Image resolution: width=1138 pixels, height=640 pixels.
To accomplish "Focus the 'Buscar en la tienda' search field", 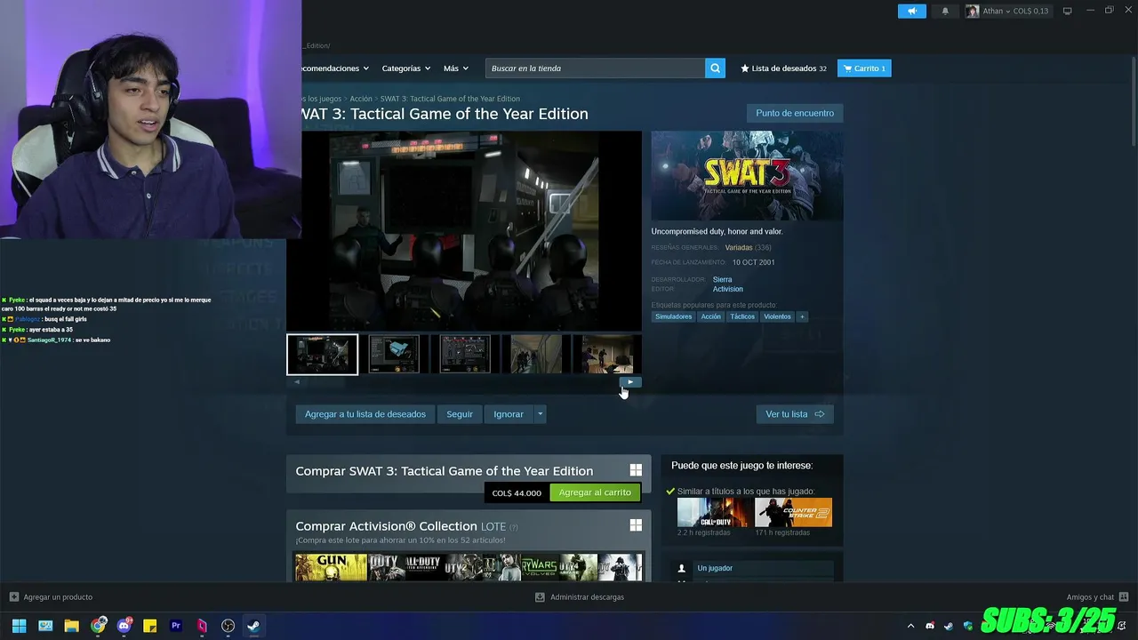I will [x=595, y=68].
